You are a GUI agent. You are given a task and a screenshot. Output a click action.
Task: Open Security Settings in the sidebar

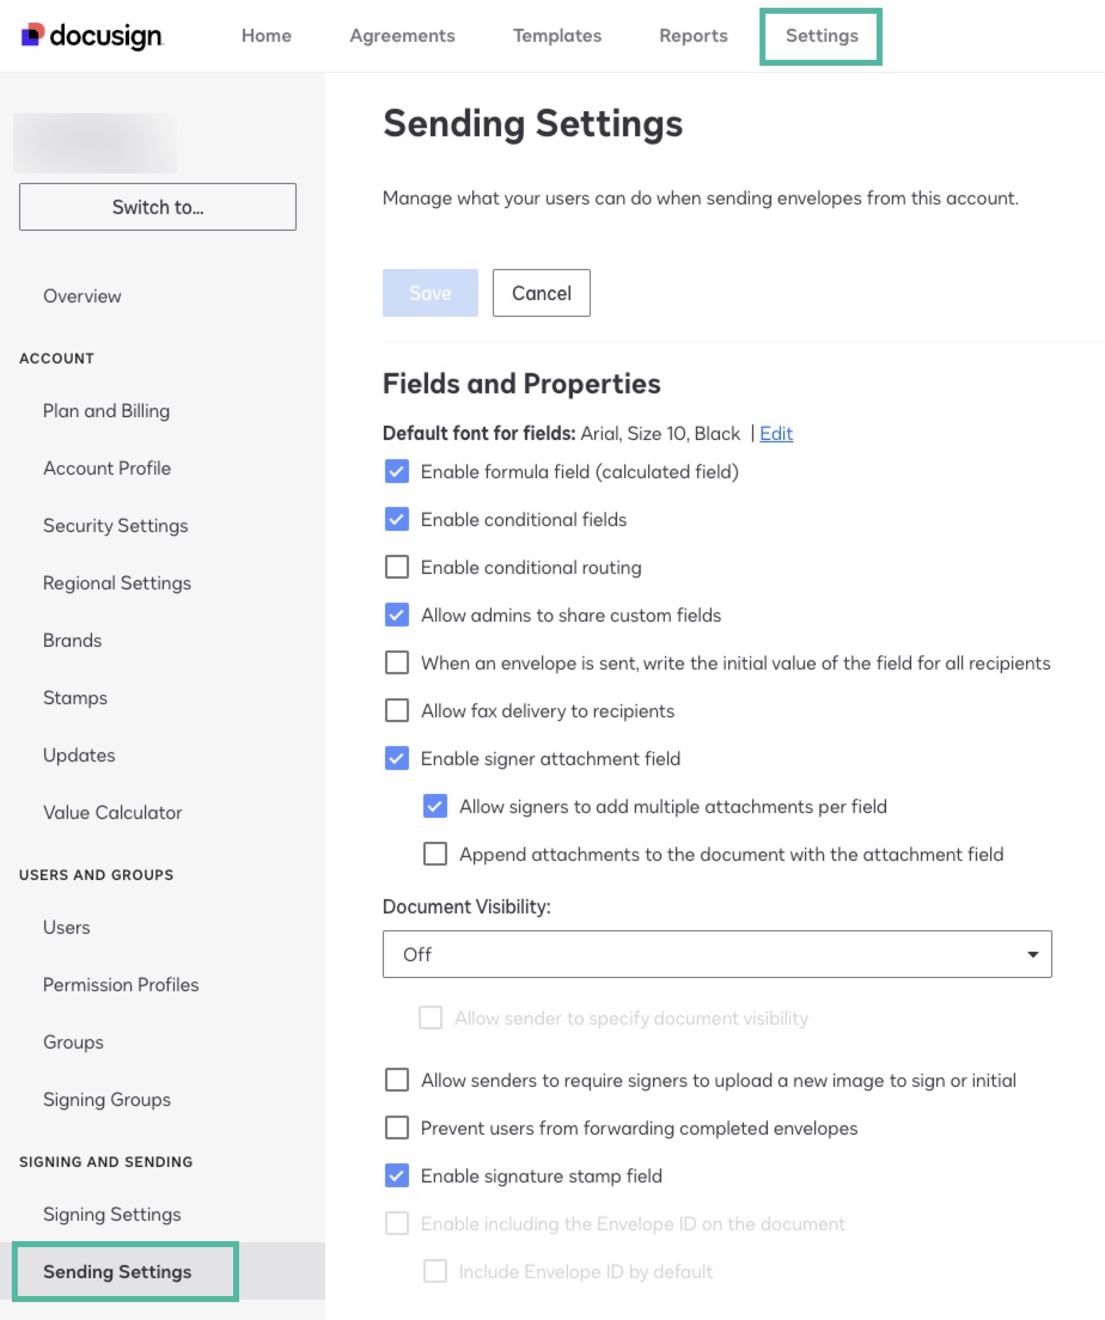115,525
